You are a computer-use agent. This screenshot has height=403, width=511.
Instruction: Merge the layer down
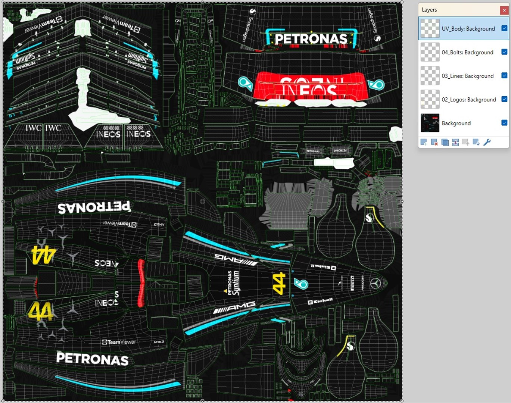pyautogui.click(x=455, y=142)
